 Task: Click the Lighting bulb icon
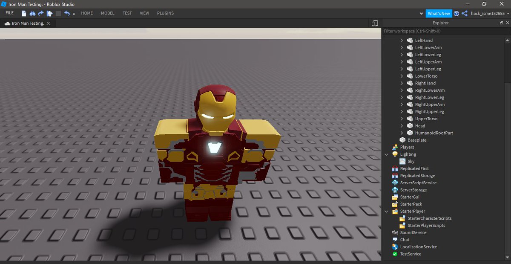395,154
